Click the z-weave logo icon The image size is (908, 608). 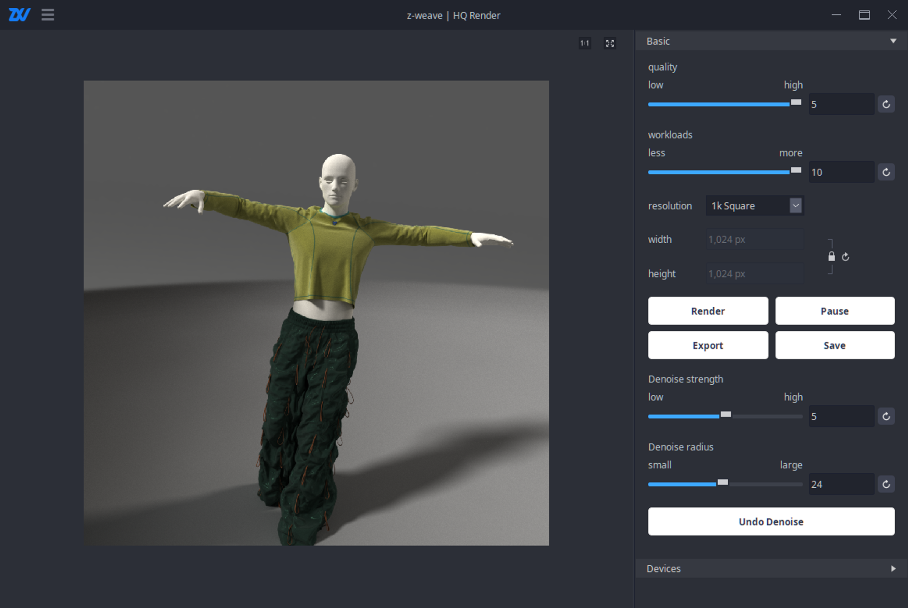(x=20, y=15)
